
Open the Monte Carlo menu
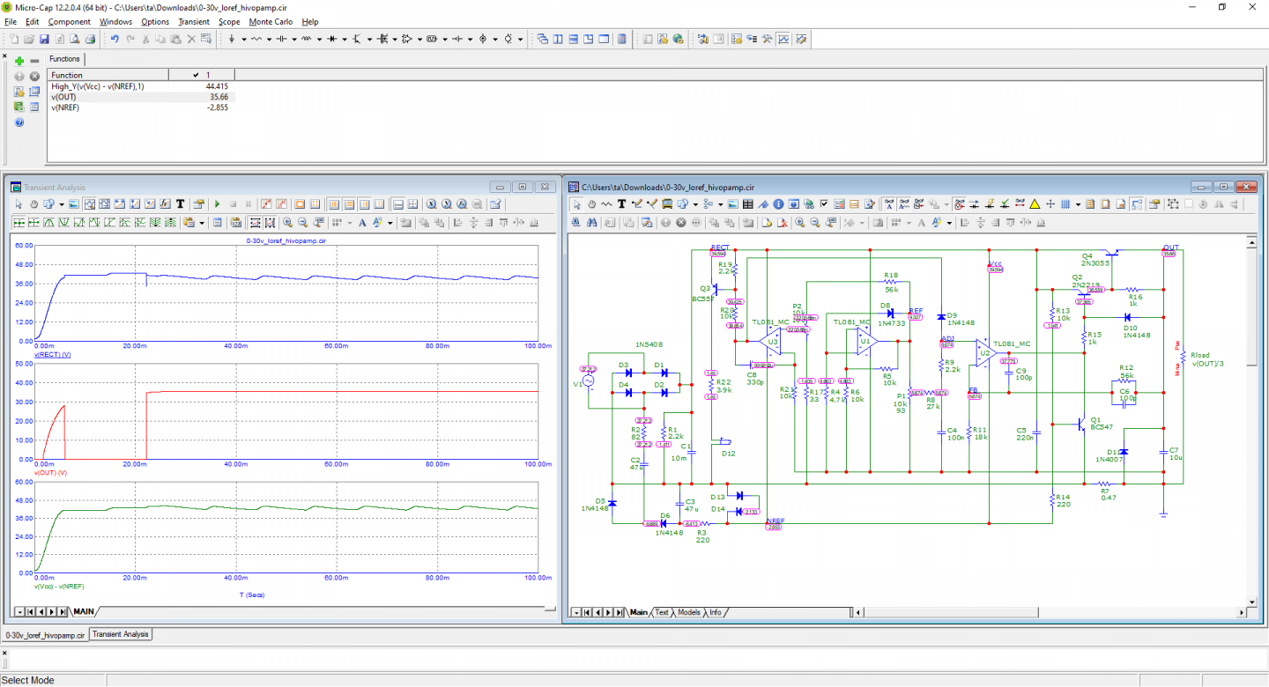[271, 21]
